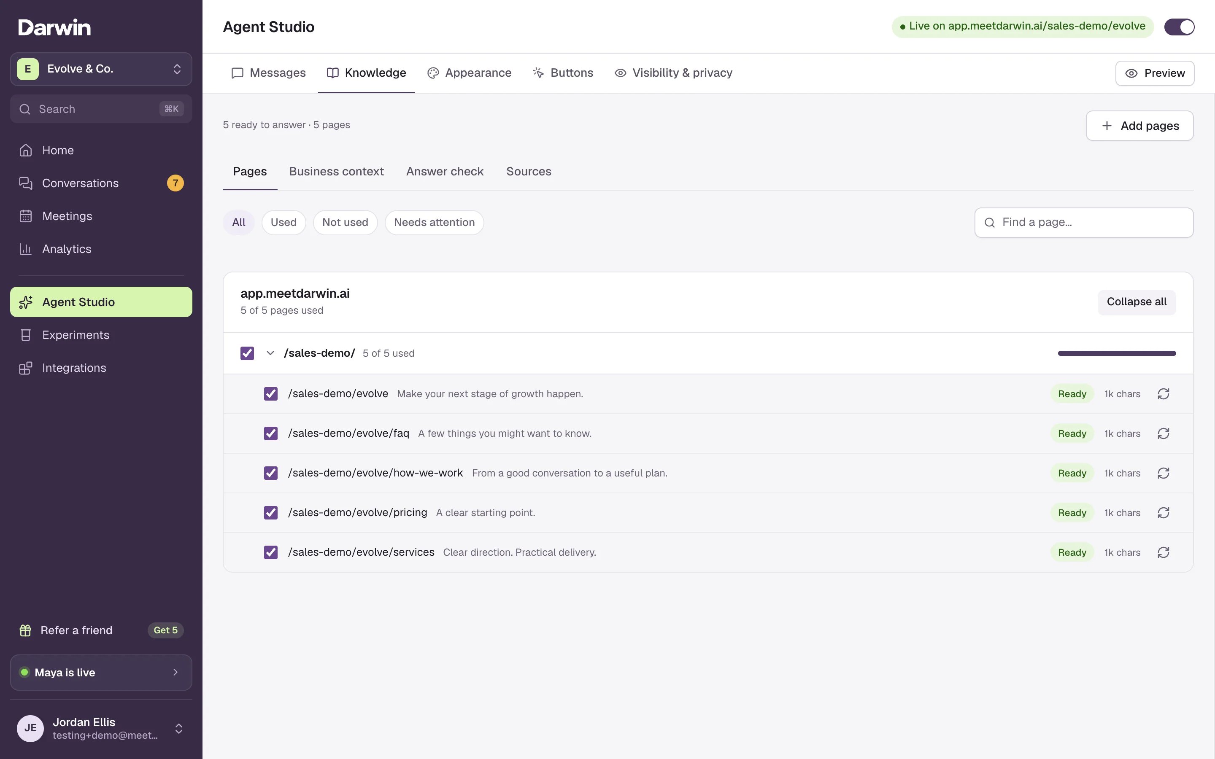
Task: Click the Darwin logo
Action: tap(55, 27)
